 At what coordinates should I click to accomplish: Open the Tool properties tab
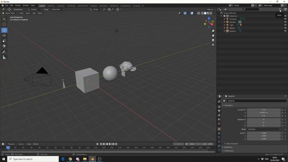(x=219, y=101)
